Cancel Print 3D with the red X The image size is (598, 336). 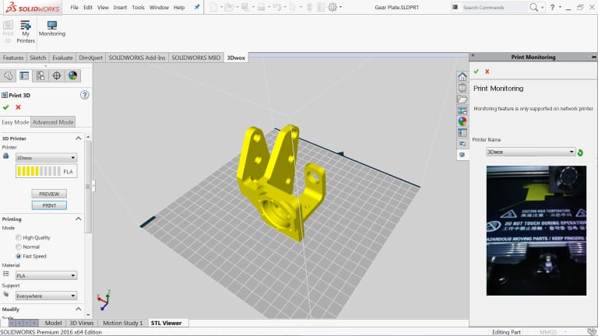[x=18, y=107]
